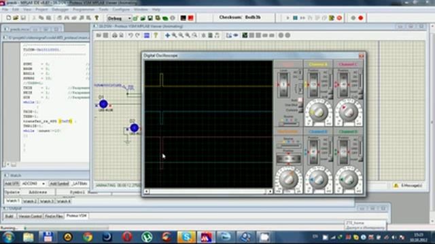Open the View menu
The width and height of the screenshot is (435, 244).
27,9
